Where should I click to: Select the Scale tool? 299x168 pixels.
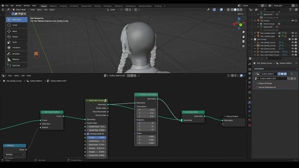point(17,42)
